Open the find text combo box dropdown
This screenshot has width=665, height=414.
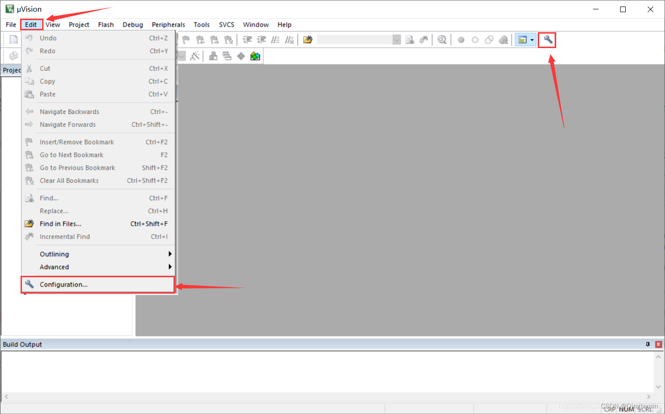(397, 40)
